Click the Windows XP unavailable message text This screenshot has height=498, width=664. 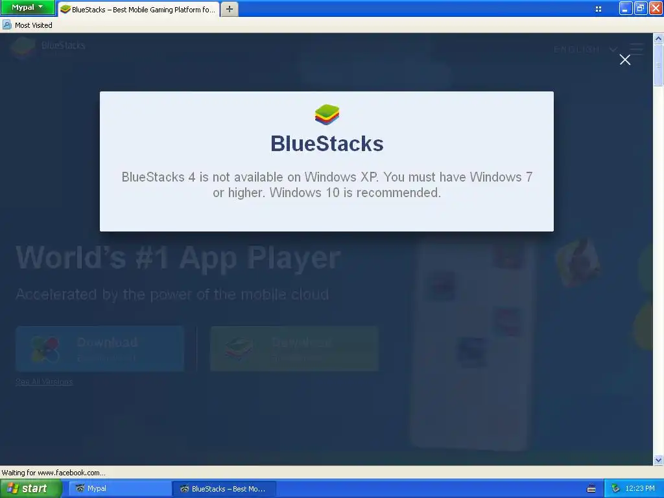point(327,185)
